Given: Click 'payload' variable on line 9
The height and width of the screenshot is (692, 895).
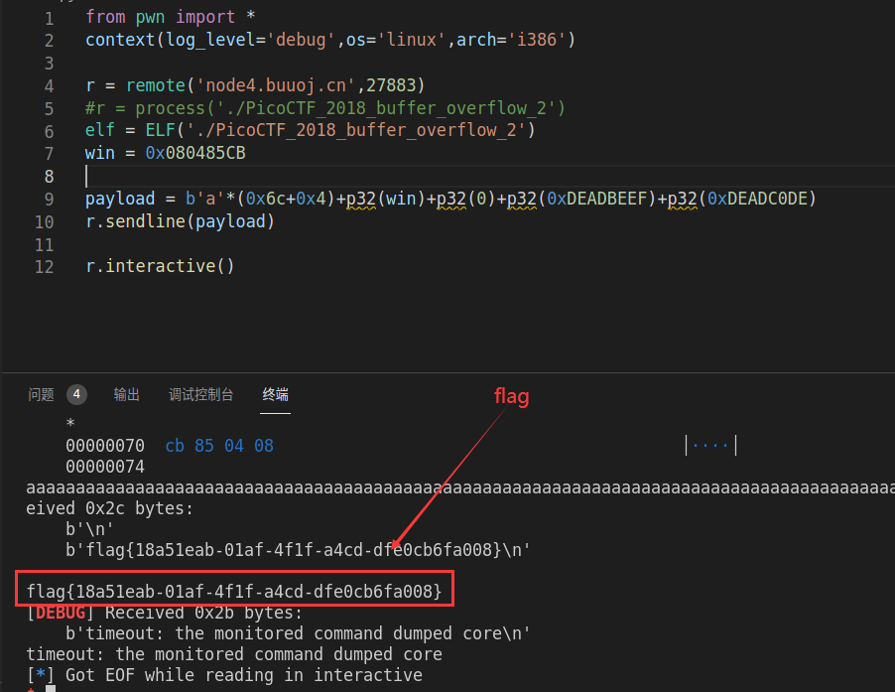Looking at the screenshot, I should tap(120, 199).
